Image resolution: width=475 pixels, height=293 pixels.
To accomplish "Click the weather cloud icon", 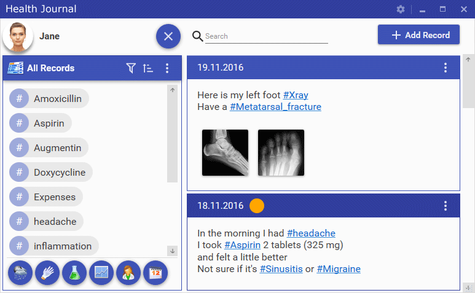I will [x=20, y=272].
